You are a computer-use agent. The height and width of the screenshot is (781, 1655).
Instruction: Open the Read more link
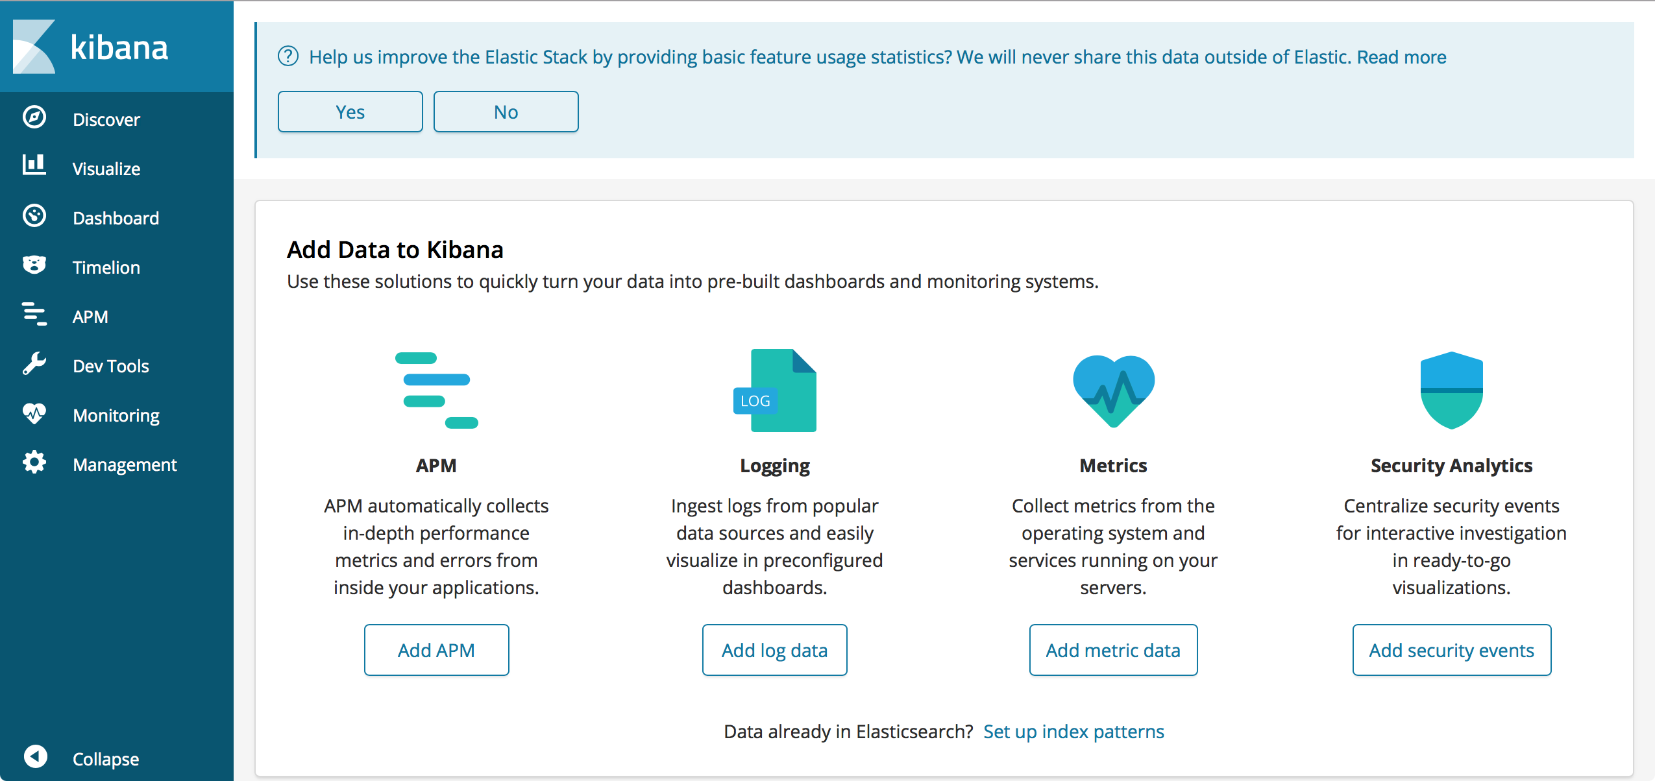[x=1402, y=57]
